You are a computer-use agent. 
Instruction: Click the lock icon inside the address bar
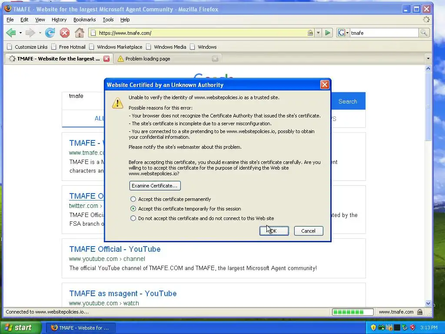click(310, 33)
